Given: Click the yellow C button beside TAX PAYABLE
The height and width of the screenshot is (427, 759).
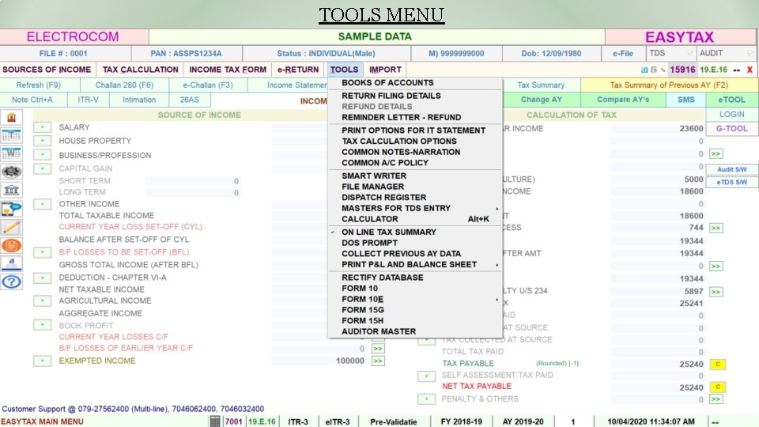Looking at the screenshot, I should 718,364.
